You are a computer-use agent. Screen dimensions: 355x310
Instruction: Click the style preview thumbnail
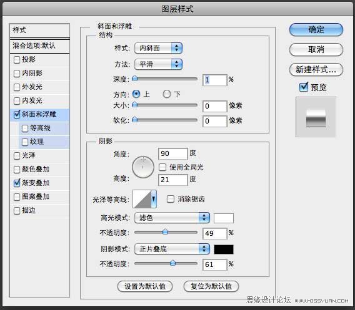tap(316, 117)
